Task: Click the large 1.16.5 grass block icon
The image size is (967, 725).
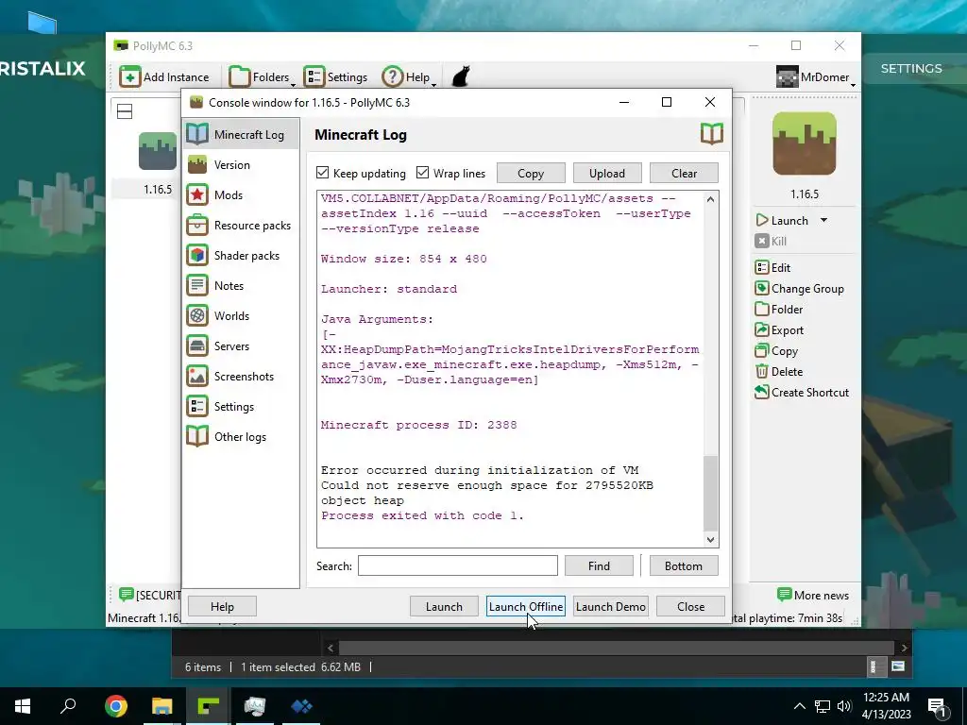Action: tap(805, 143)
